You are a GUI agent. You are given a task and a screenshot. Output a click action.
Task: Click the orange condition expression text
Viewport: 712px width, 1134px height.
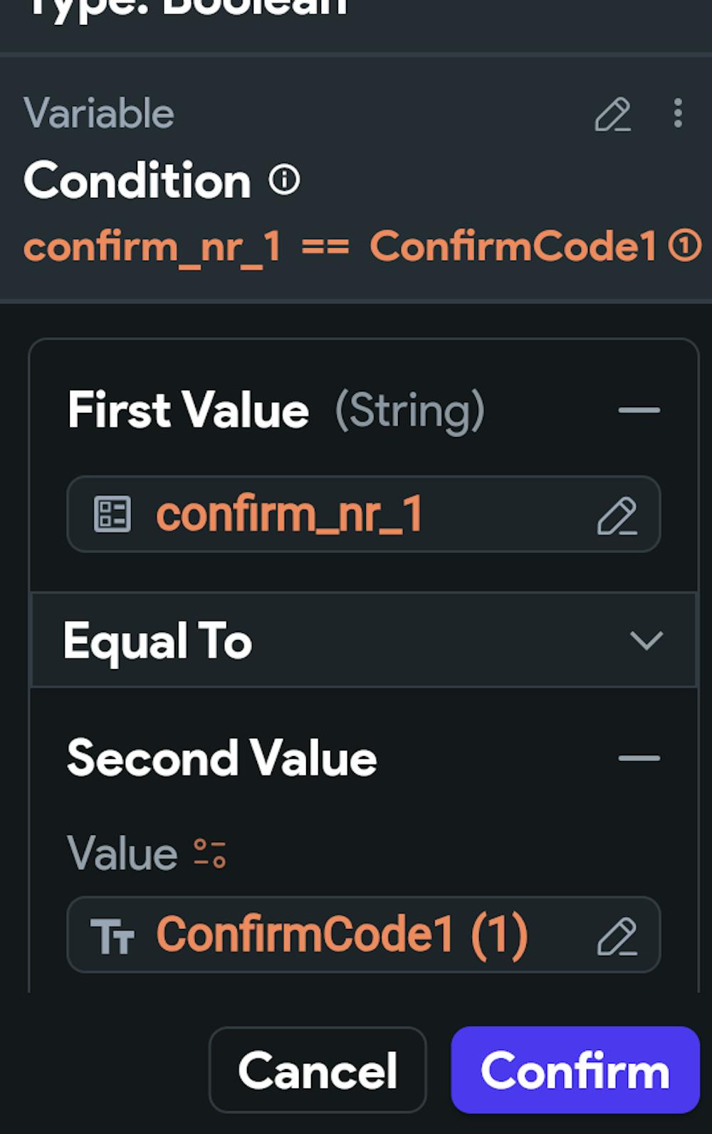tap(340, 247)
